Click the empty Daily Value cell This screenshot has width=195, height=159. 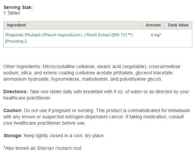[178, 38]
